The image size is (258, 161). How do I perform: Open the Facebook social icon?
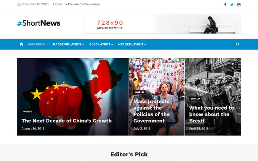coord(225,5)
